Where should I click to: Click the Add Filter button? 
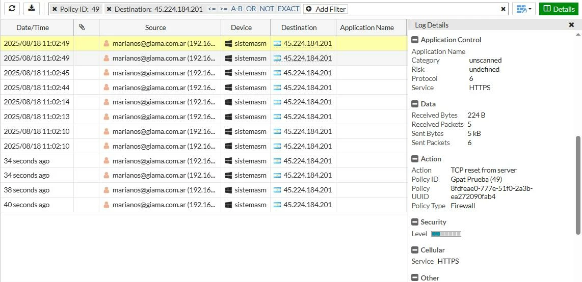[x=326, y=9]
